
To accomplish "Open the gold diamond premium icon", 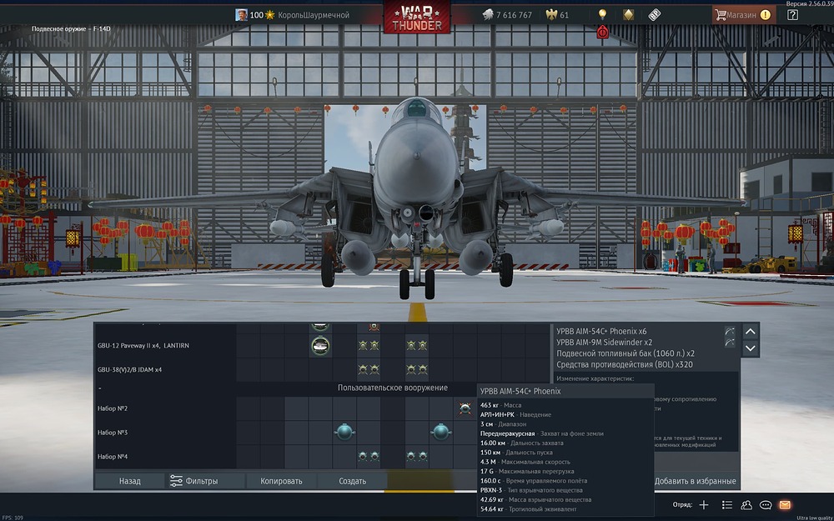I will [x=628, y=14].
